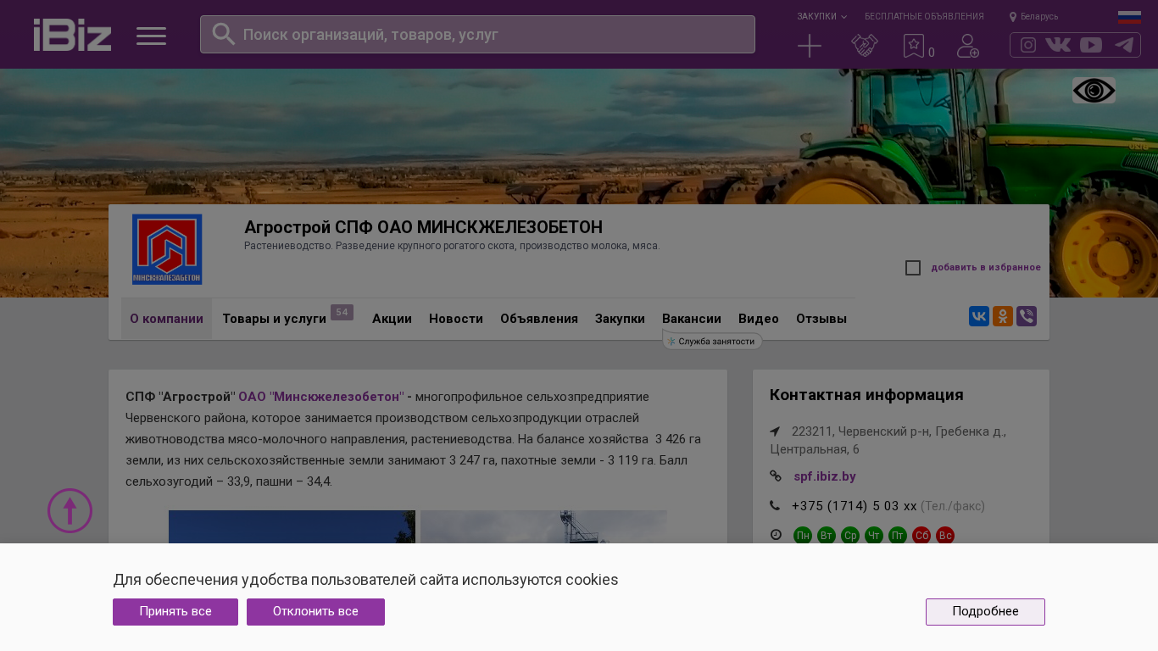The height and width of the screenshot is (651, 1158).
Task: Share company page on VK
Action: pos(979,316)
